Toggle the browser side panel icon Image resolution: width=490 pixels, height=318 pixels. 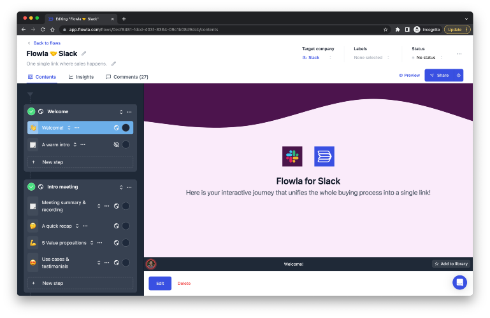[x=407, y=30]
